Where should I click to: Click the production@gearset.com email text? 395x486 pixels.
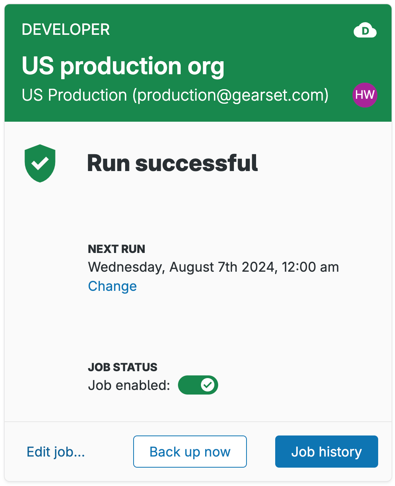(x=231, y=95)
